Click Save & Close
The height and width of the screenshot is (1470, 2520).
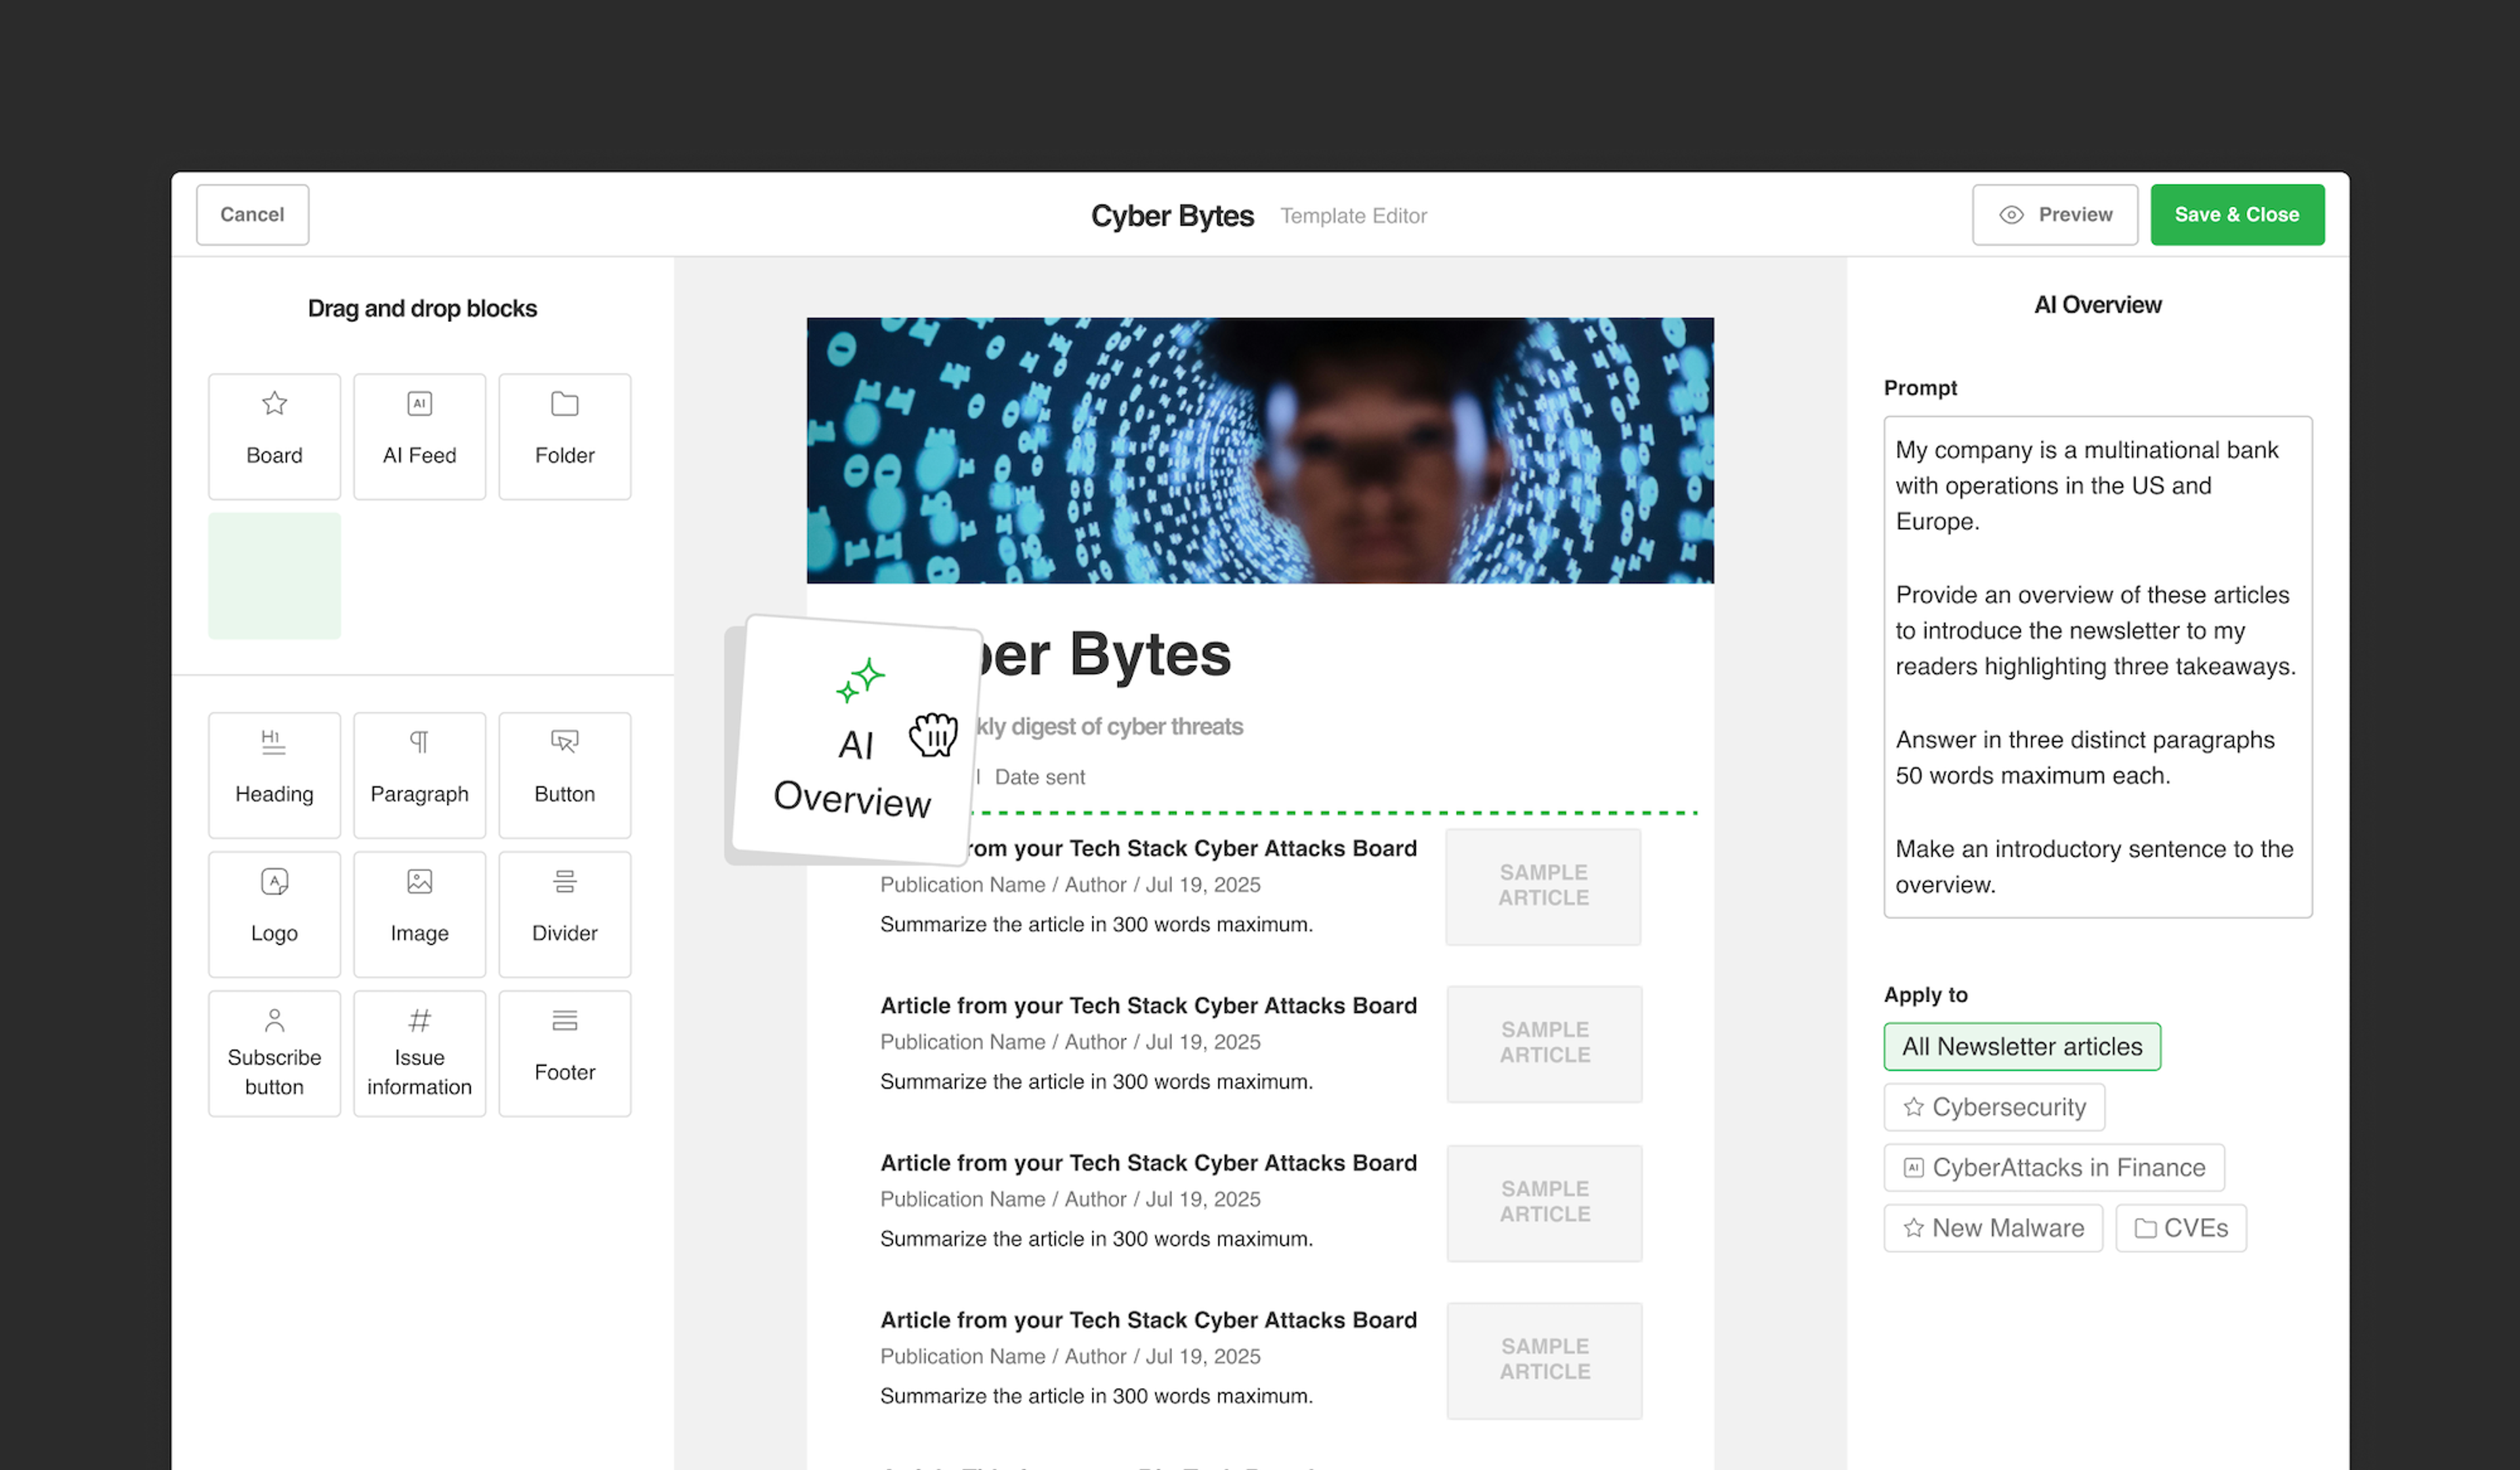2237,215
